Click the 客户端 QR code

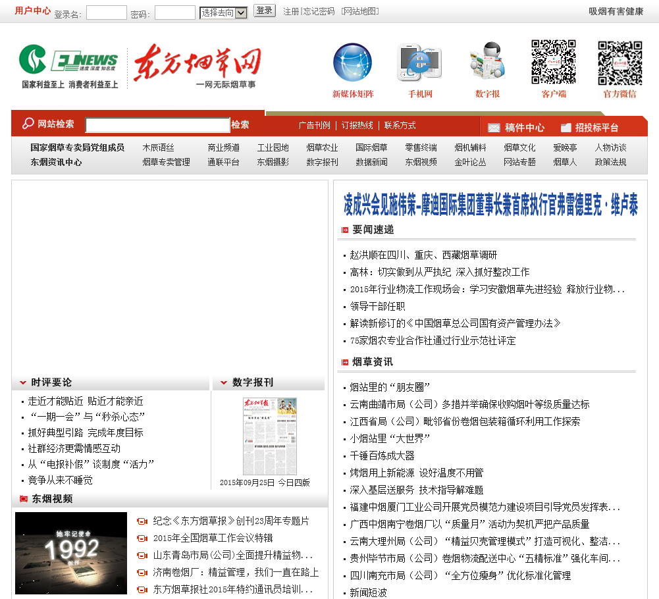click(x=554, y=62)
